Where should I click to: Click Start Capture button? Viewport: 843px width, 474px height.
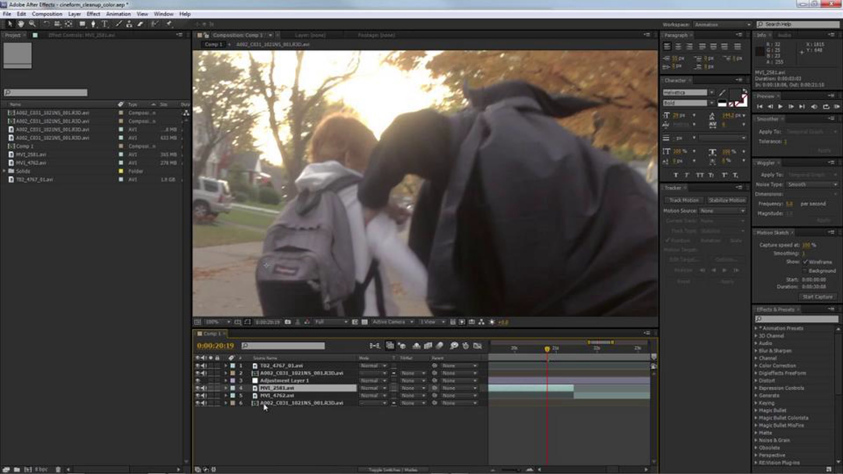(x=817, y=297)
